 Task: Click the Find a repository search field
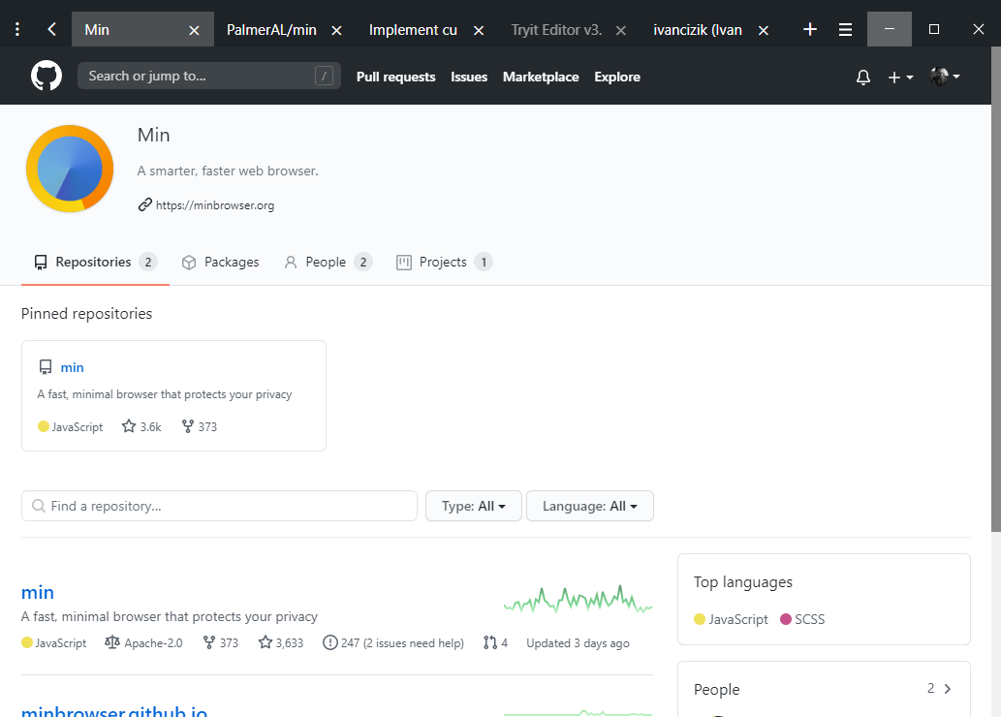219,506
